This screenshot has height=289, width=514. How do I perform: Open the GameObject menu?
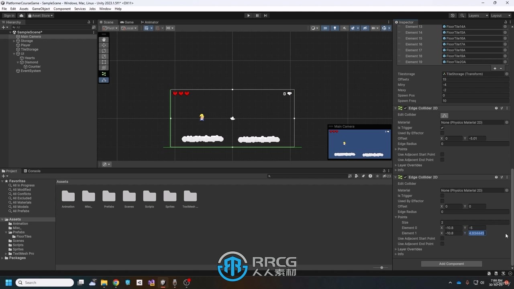click(x=41, y=8)
